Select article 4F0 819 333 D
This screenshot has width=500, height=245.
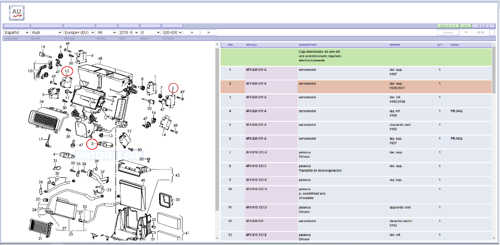(256, 208)
